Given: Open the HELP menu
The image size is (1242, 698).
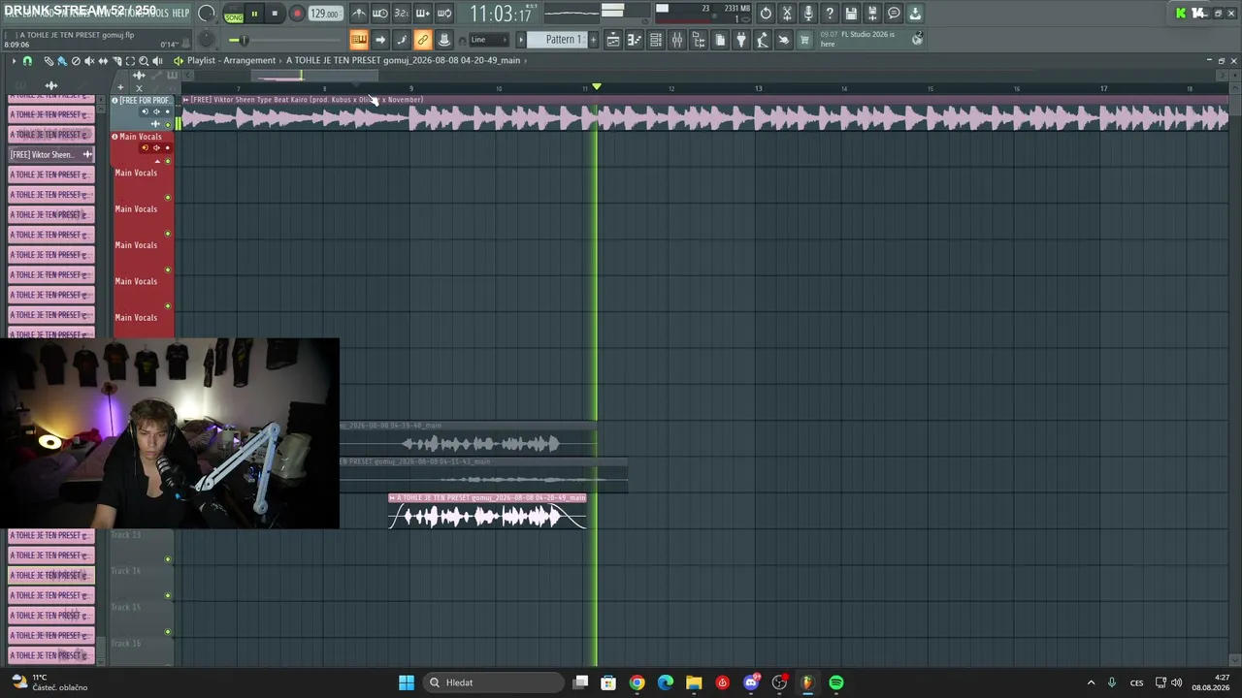Looking at the screenshot, I should click(x=180, y=13).
